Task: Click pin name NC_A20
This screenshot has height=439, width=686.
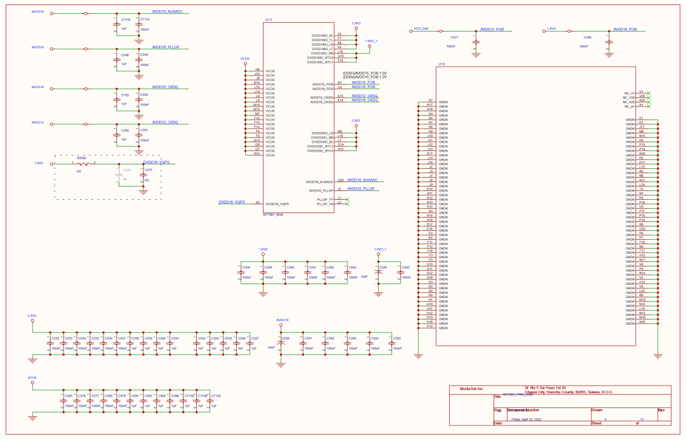Action: 629,102
